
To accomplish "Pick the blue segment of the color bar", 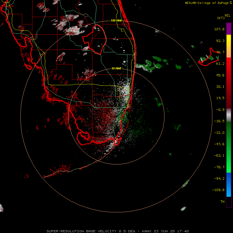I will 229,185.
